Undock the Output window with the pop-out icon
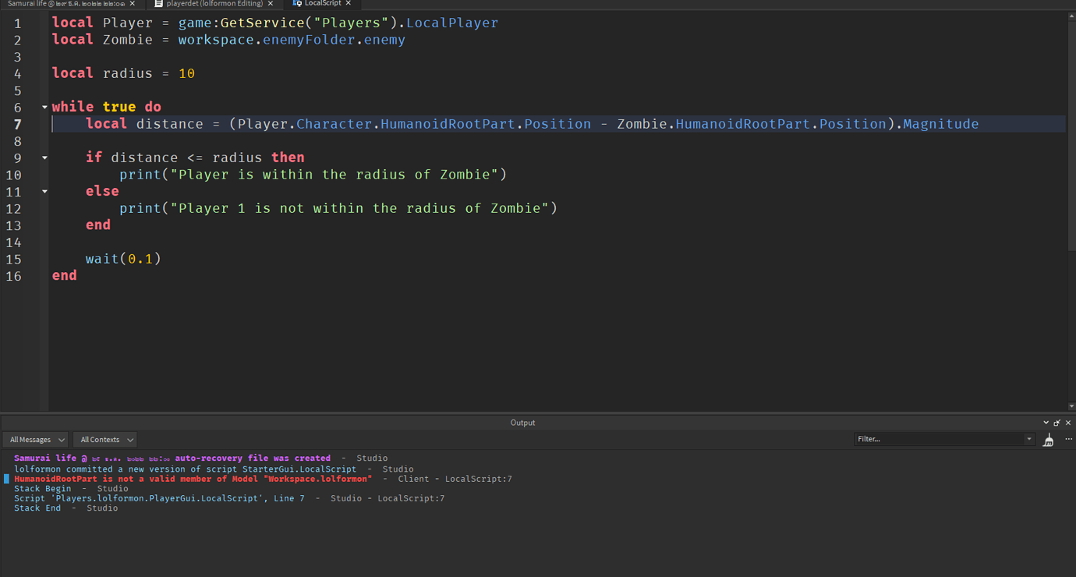 (x=1057, y=422)
